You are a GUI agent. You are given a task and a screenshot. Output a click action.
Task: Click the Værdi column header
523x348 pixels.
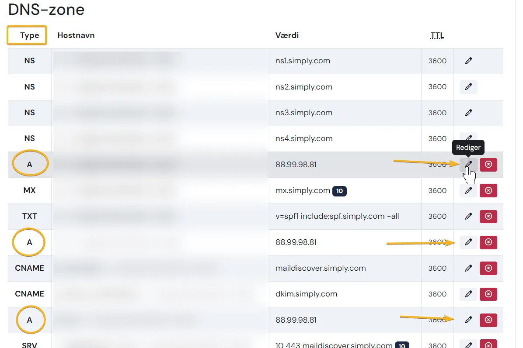coord(287,35)
